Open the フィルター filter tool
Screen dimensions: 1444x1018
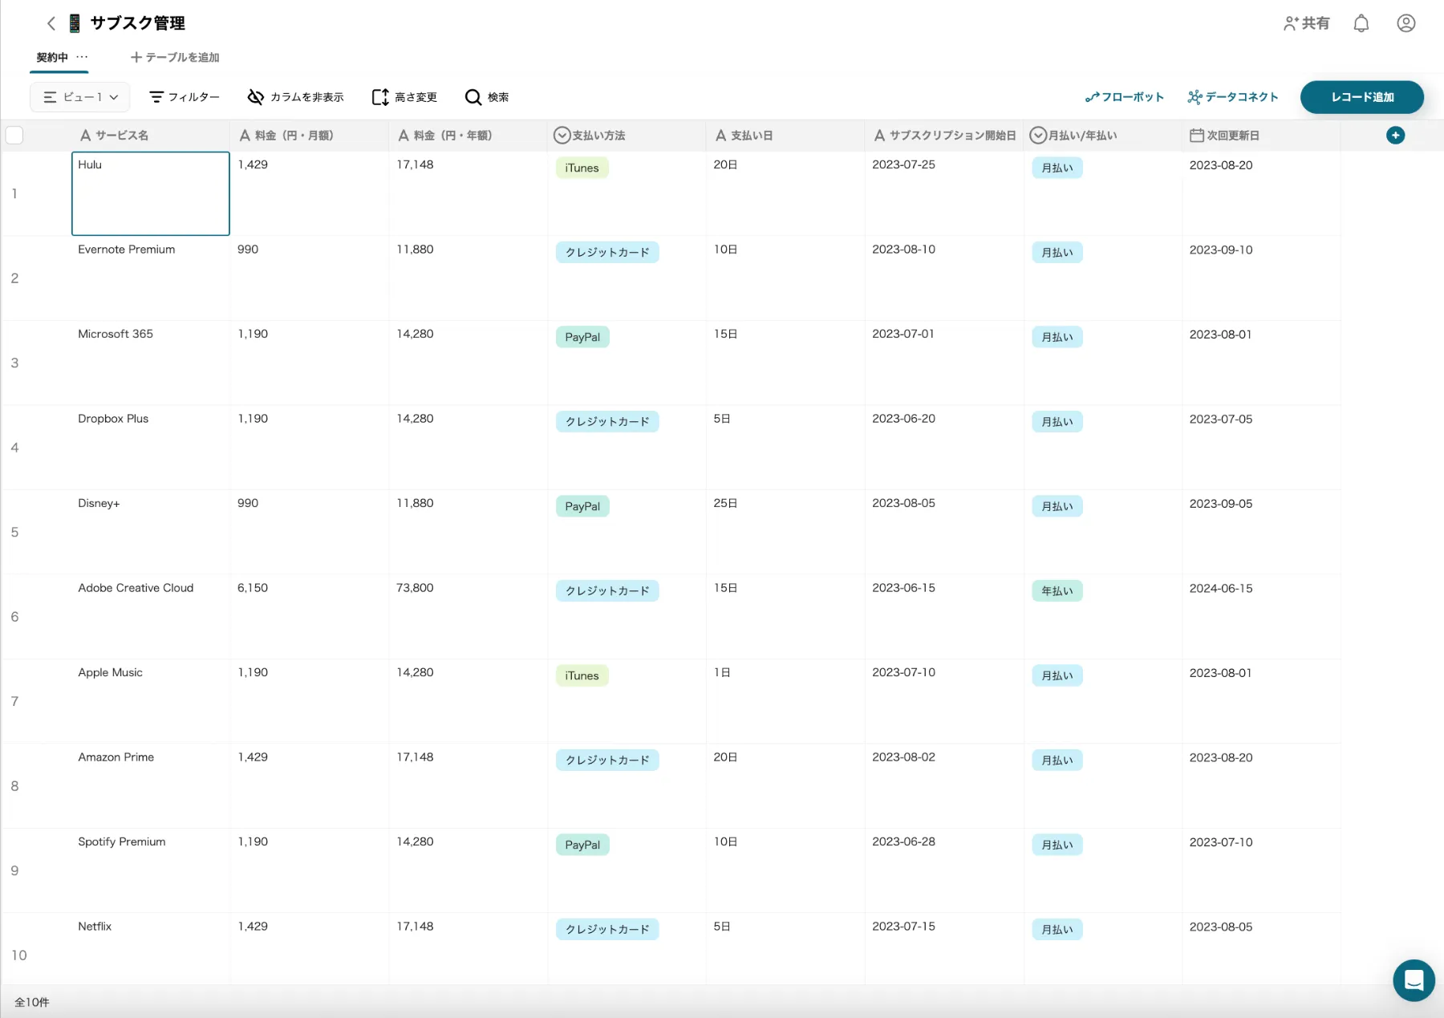click(185, 97)
